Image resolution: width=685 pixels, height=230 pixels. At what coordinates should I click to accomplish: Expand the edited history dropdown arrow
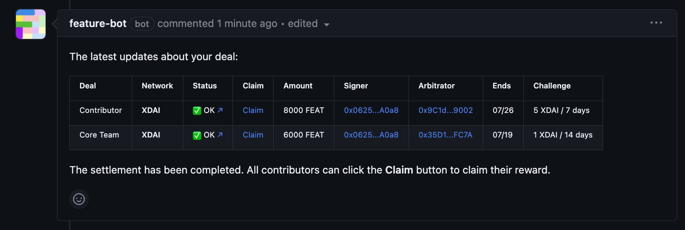pyautogui.click(x=327, y=25)
